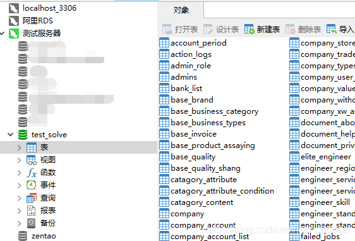Click the 函数 fx functions icon
Image resolution: width=355 pixels, height=241 pixels.
pos(32,173)
